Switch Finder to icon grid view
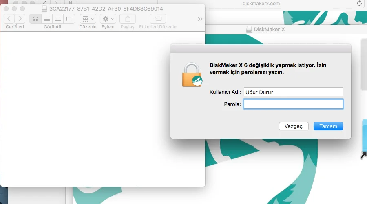This screenshot has height=204, width=367. (35, 19)
